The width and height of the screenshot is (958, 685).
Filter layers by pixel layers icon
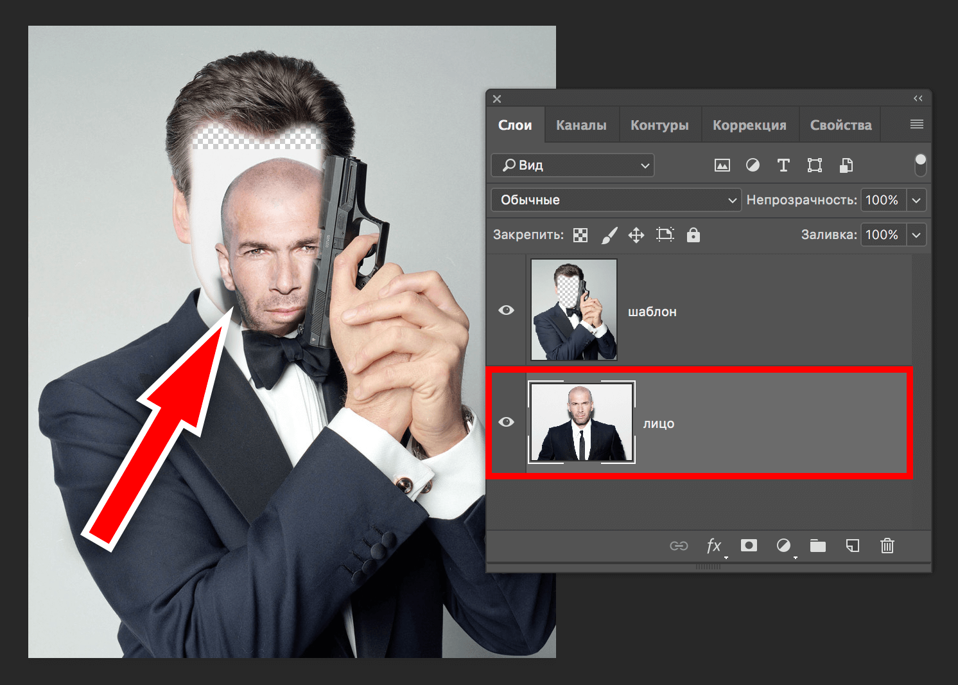[x=722, y=165]
